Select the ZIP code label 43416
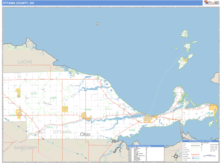 [x=49, y=127]
